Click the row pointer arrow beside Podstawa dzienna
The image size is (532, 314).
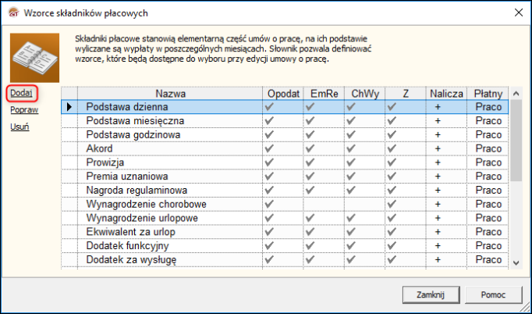coord(70,106)
